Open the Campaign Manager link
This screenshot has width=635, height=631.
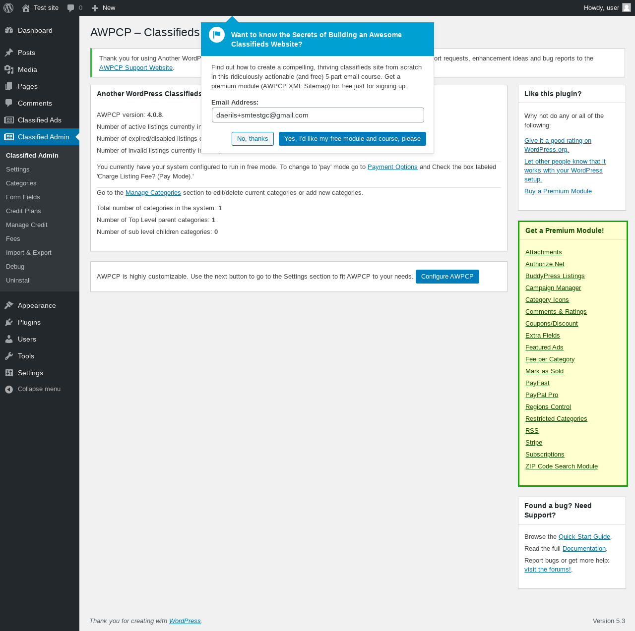[553, 288]
